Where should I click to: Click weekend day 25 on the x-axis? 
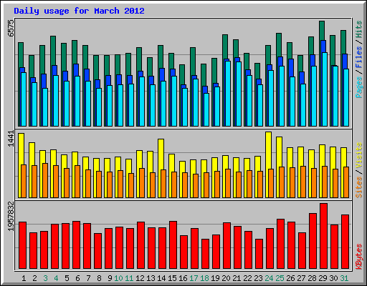coord(280,278)
